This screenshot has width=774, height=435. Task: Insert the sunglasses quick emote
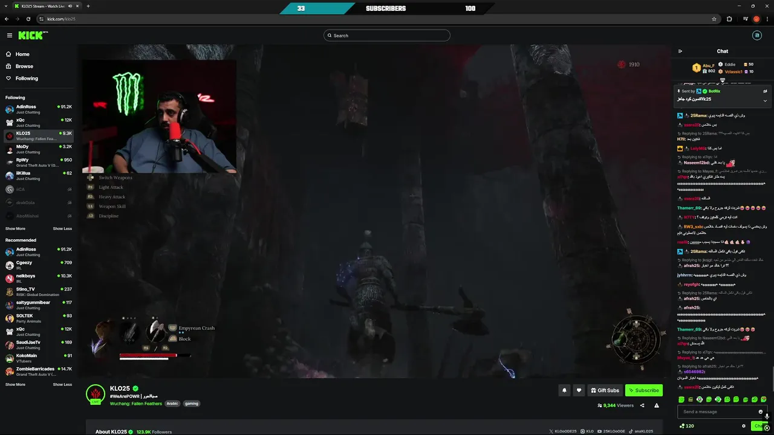700,399
